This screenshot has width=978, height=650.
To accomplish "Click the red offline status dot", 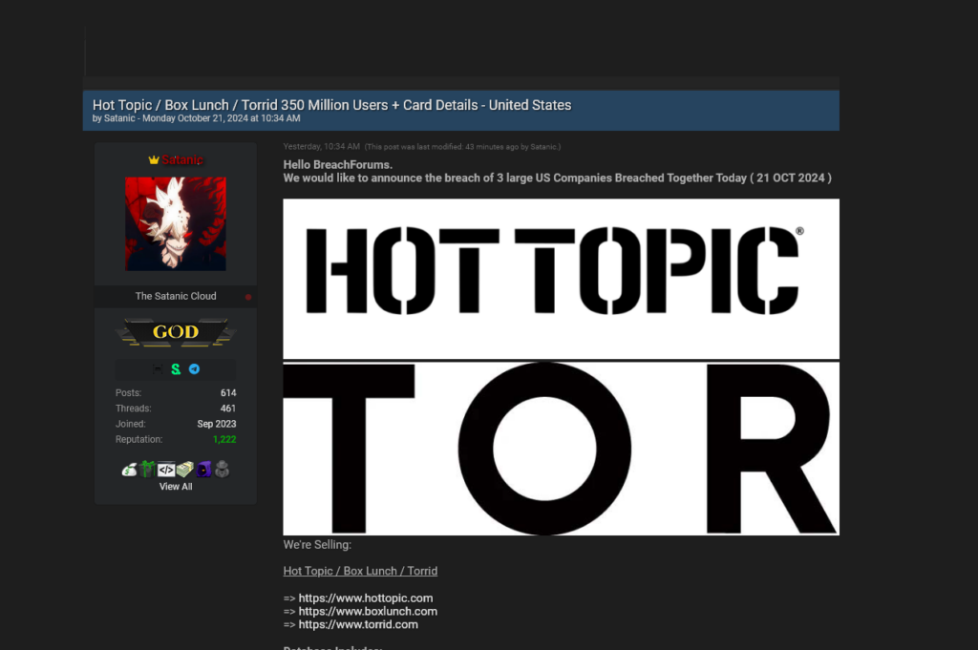I will point(248,297).
